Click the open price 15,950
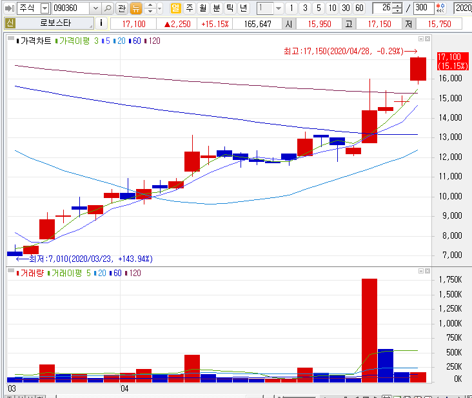 tap(319, 24)
